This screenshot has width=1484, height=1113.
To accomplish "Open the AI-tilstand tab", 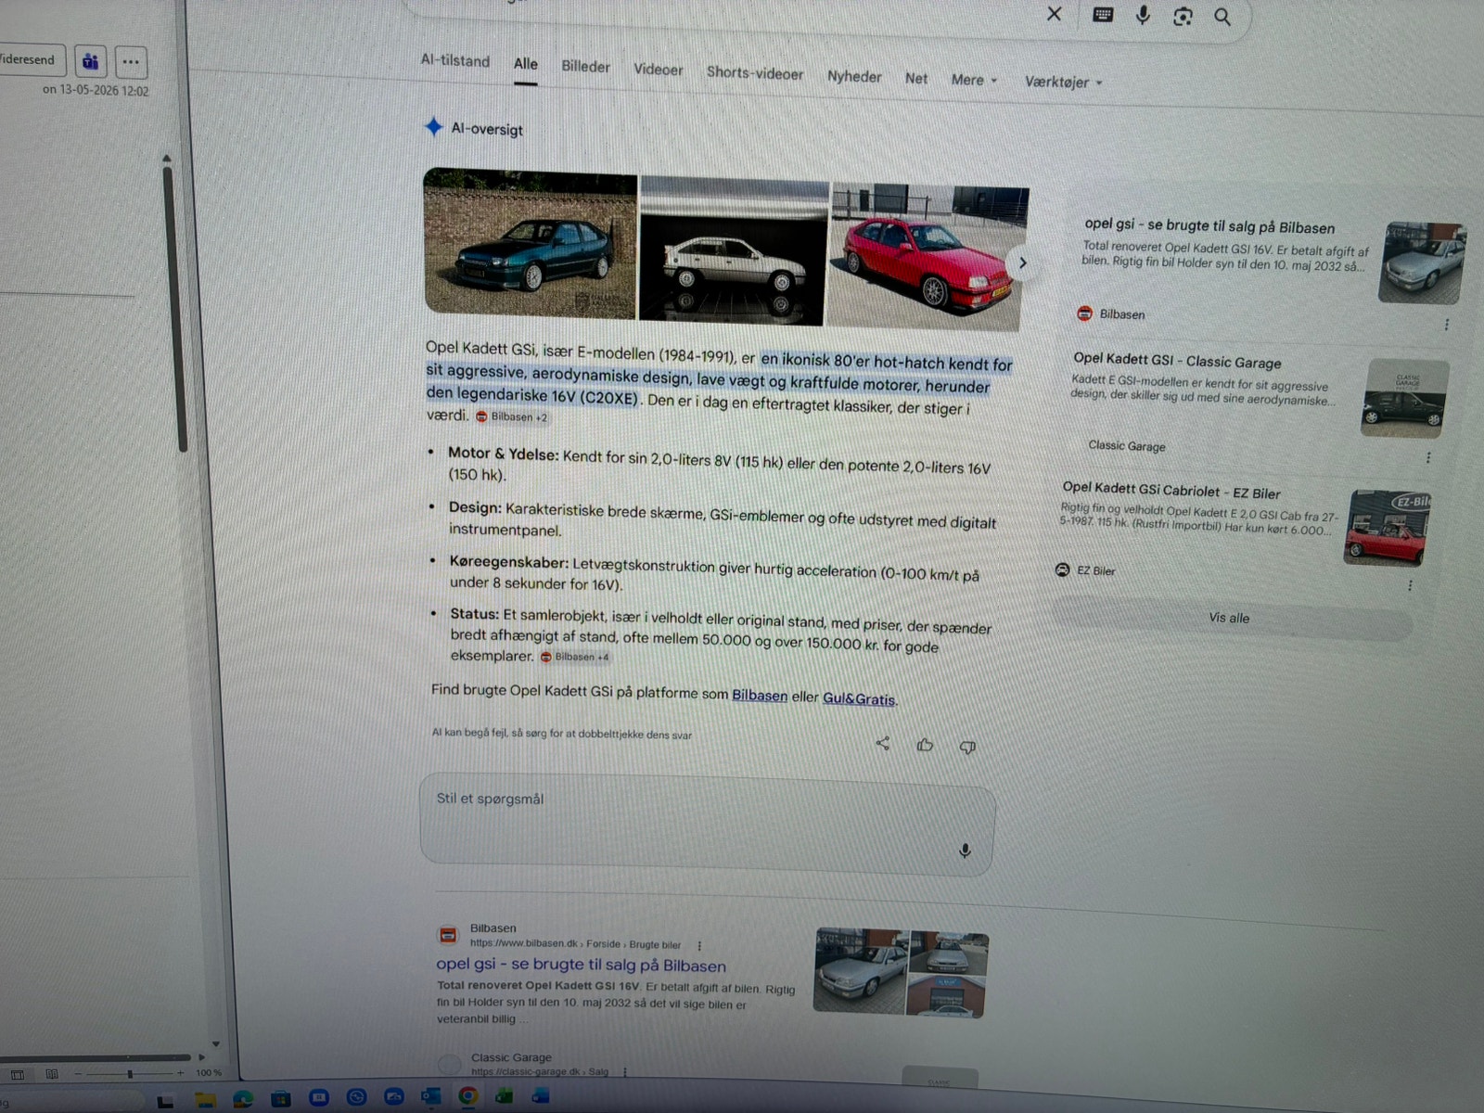I will pyautogui.click(x=454, y=60).
